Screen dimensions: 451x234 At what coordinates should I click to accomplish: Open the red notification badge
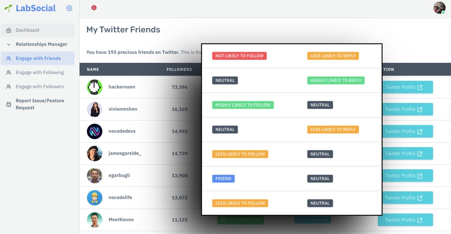94,8
